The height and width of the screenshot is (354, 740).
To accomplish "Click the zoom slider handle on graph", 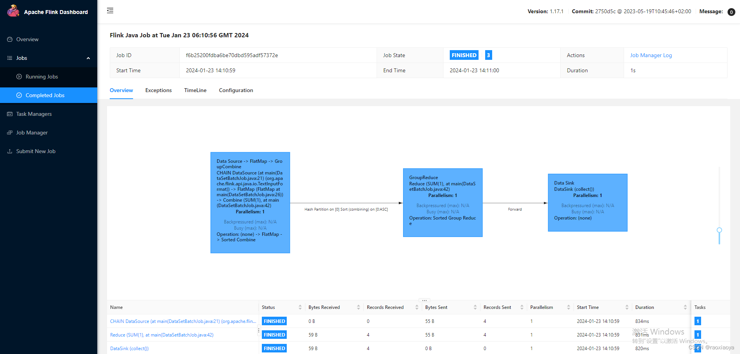I will click(719, 230).
